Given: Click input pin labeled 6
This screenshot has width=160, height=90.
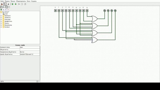Looking at the screenshot, I should point(76,10).
